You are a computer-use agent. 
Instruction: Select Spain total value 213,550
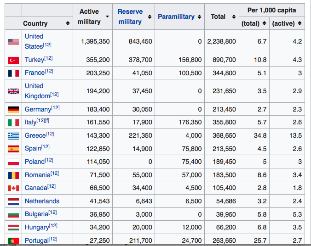tap(224, 149)
